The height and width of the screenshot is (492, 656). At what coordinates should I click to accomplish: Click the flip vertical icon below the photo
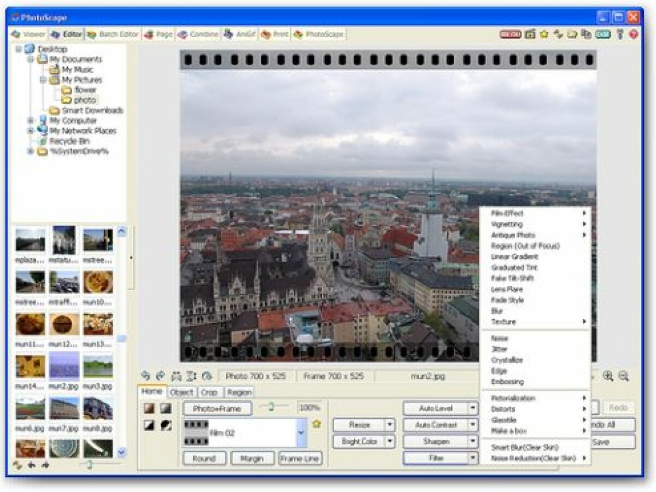click(x=191, y=376)
